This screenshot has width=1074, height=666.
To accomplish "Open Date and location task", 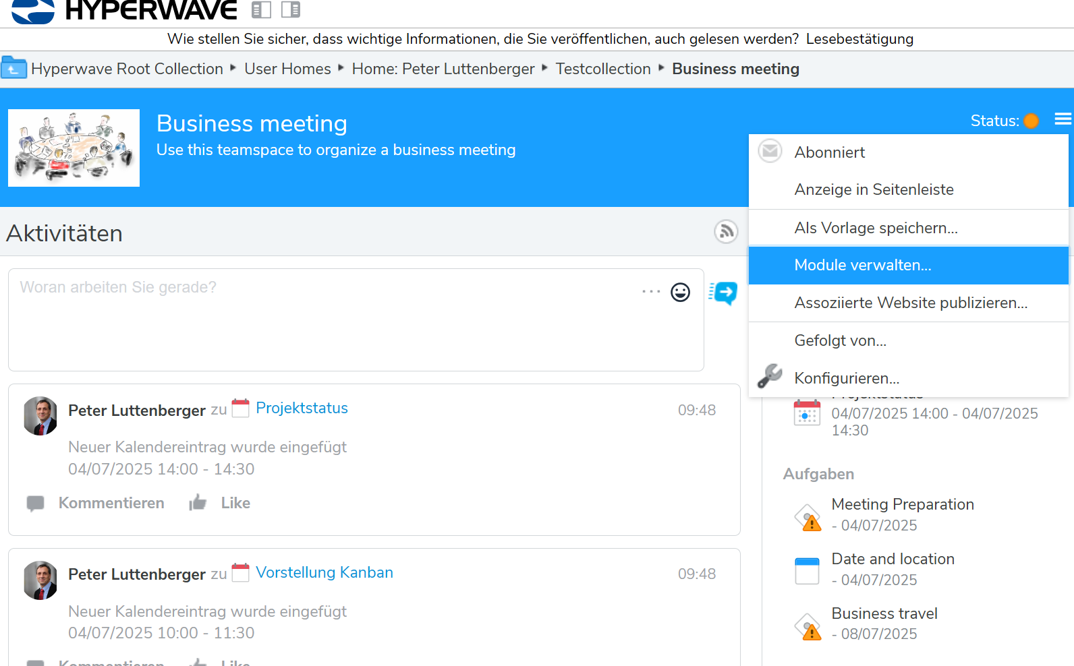I will [x=893, y=559].
